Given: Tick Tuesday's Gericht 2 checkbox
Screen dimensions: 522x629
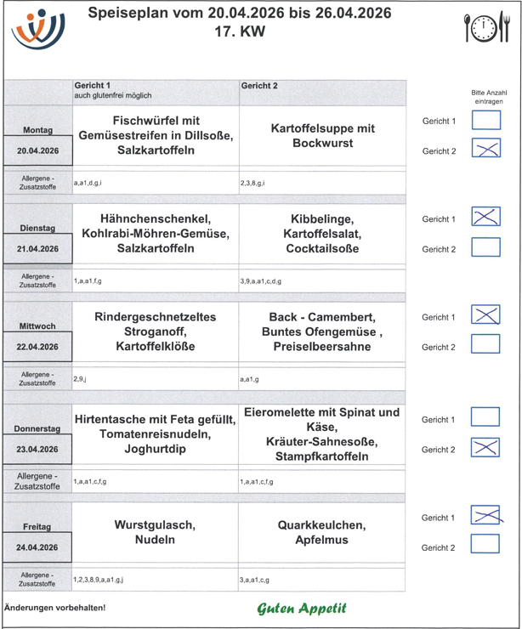Looking at the screenshot, I should click(485, 248).
